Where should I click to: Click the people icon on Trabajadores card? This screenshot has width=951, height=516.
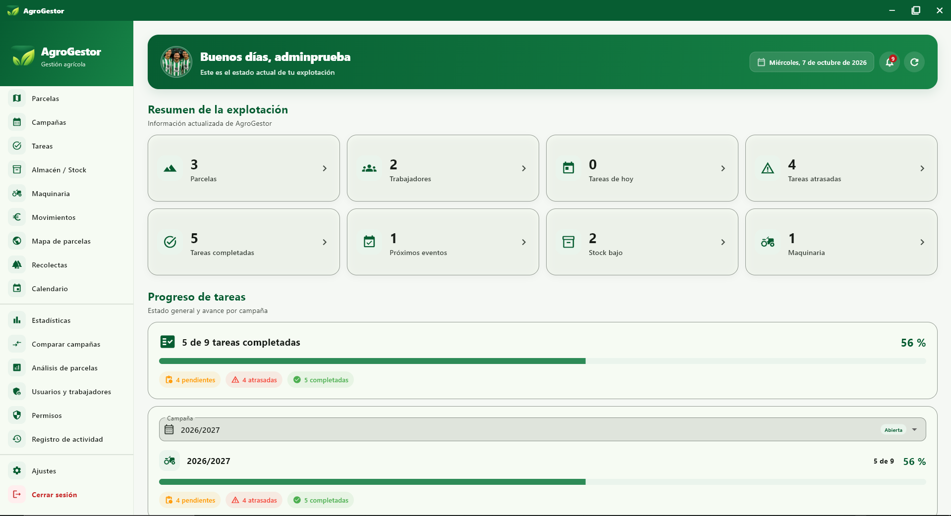(x=369, y=168)
